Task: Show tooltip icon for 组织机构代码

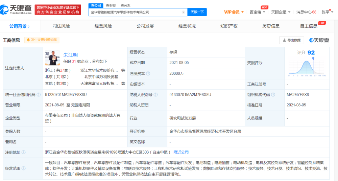Action: pyautogui.click(x=273, y=95)
